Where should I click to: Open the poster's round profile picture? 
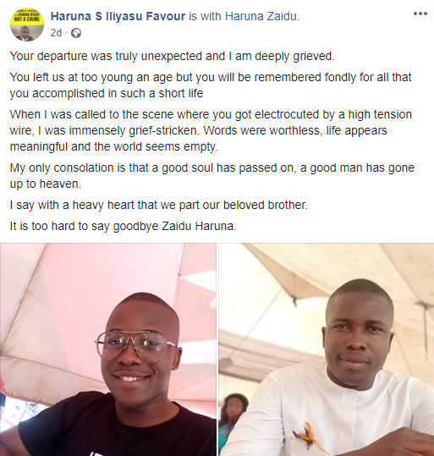27,25
